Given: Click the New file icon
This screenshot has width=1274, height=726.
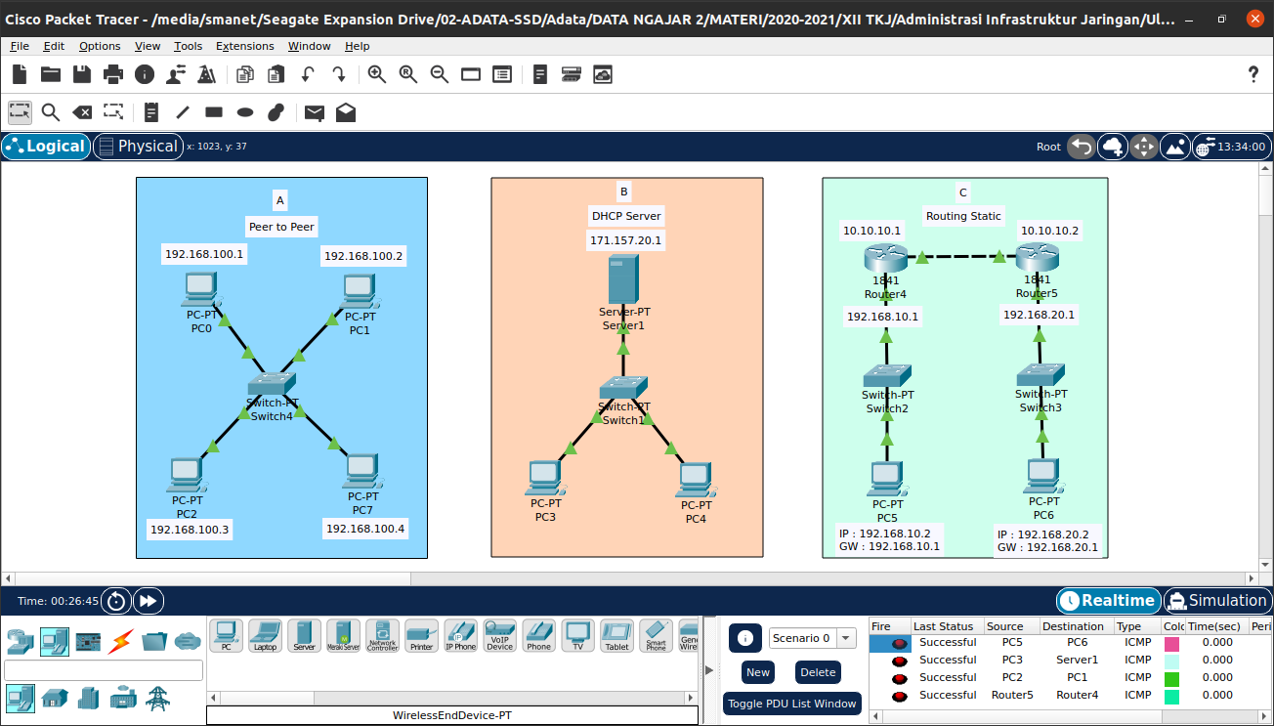Looking at the screenshot, I should pos(20,74).
